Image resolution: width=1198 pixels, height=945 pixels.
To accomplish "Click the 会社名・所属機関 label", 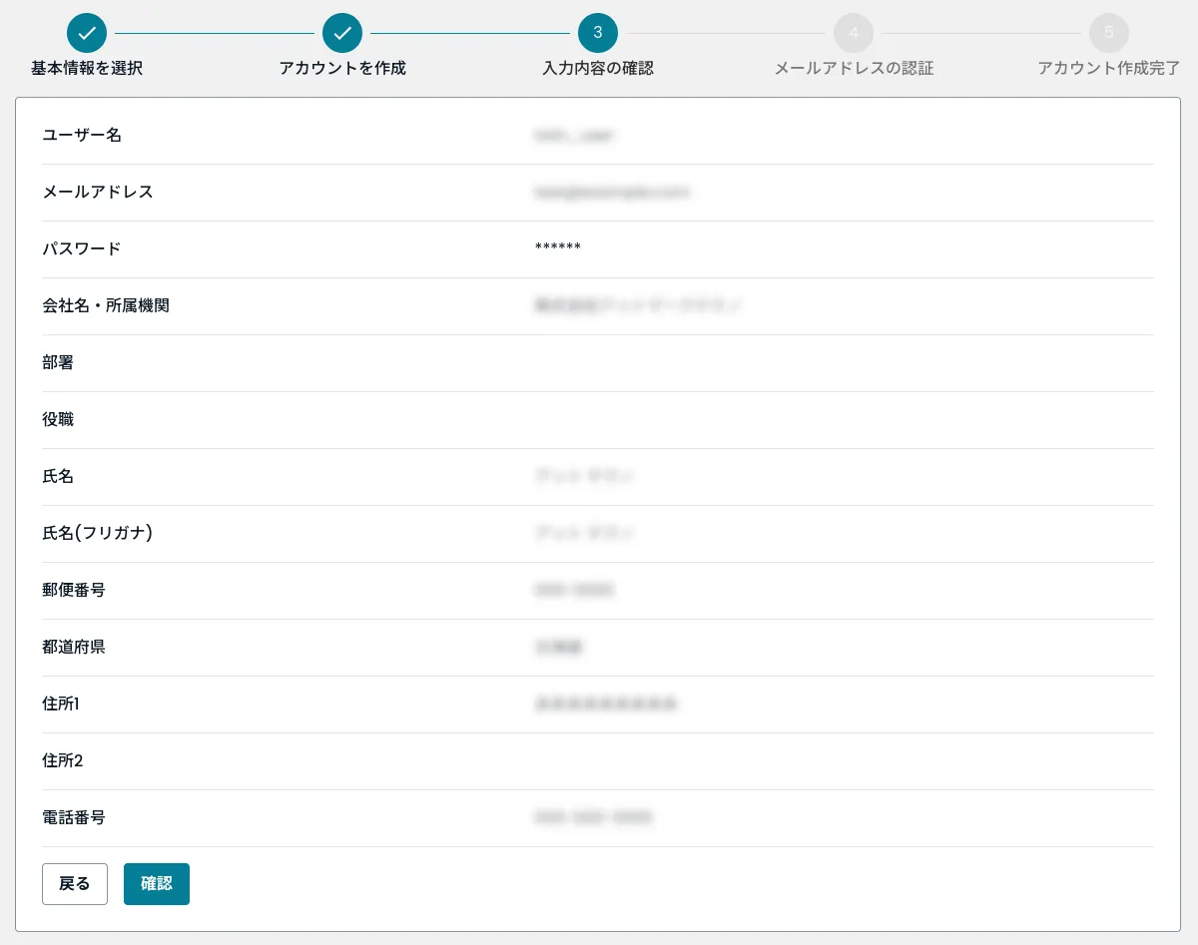I will pos(106,305).
